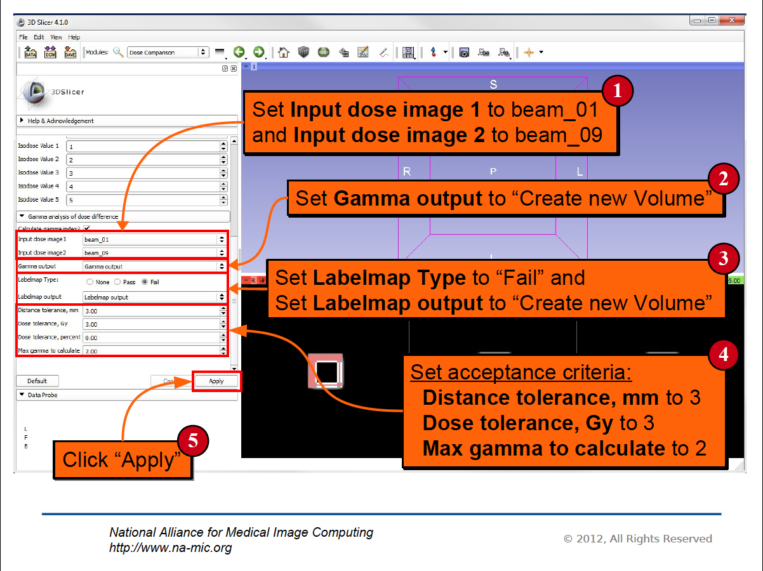Click the module search magnifier icon
The image size is (763, 571).
(x=118, y=52)
